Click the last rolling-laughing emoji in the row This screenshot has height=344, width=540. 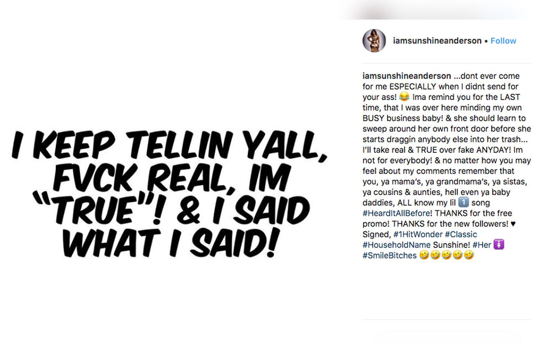point(468,255)
